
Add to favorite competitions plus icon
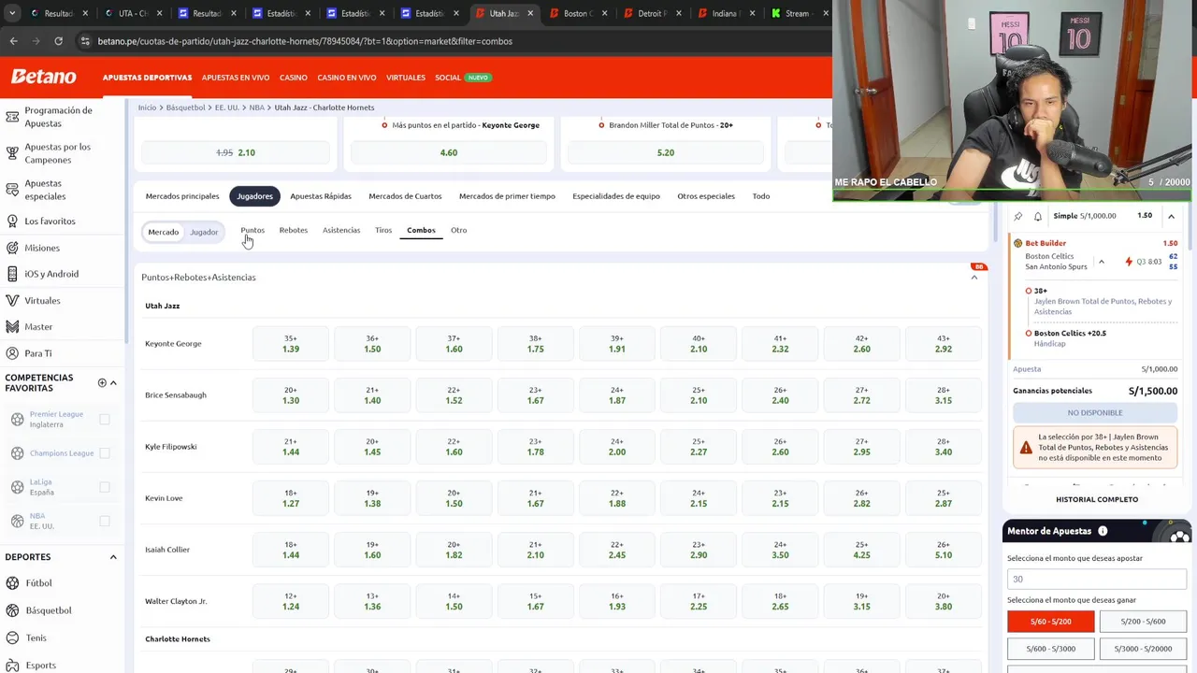point(102,382)
